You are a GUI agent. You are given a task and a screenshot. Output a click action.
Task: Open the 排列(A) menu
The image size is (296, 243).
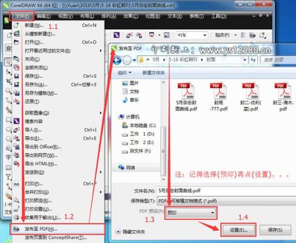(109, 16)
